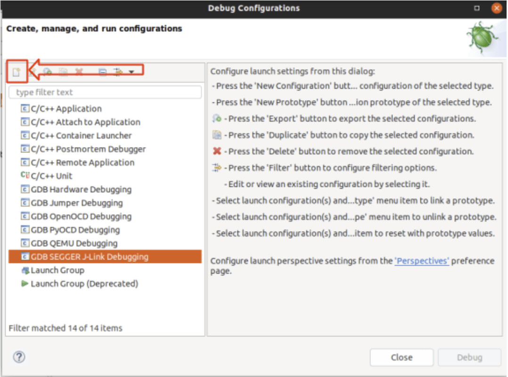Click the Duplicate configuration icon
Image resolution: width=508 pixels, height=377 pixels.
[62, 71]
